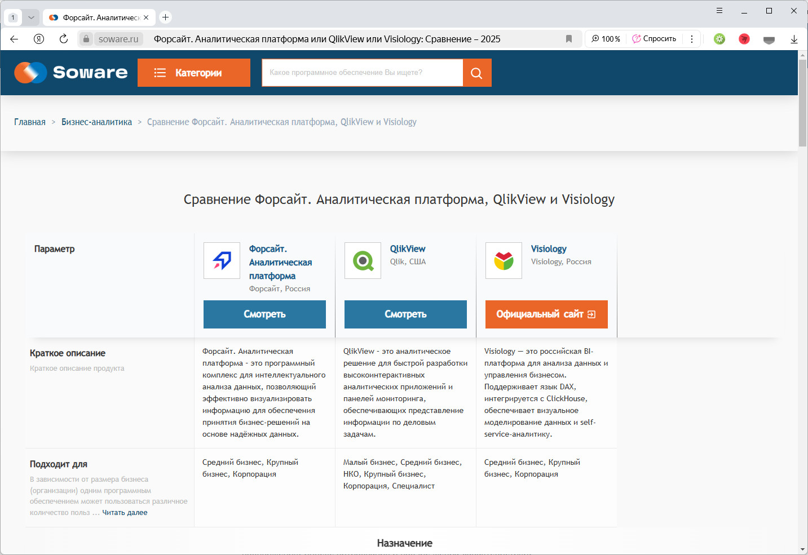Image resolution: width=808 pixels, height=555 pixels.
Task: Click Смотреть button under QlikView
Action: 405,314
